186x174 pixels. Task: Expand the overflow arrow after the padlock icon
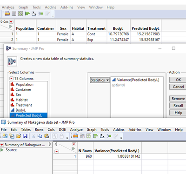click(67, 138)
